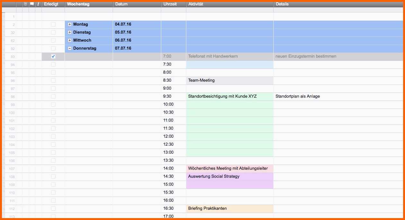The width and height of the screenshot is (405, 220).
Task: Click the row info indicator column icon
Action: 38,4
